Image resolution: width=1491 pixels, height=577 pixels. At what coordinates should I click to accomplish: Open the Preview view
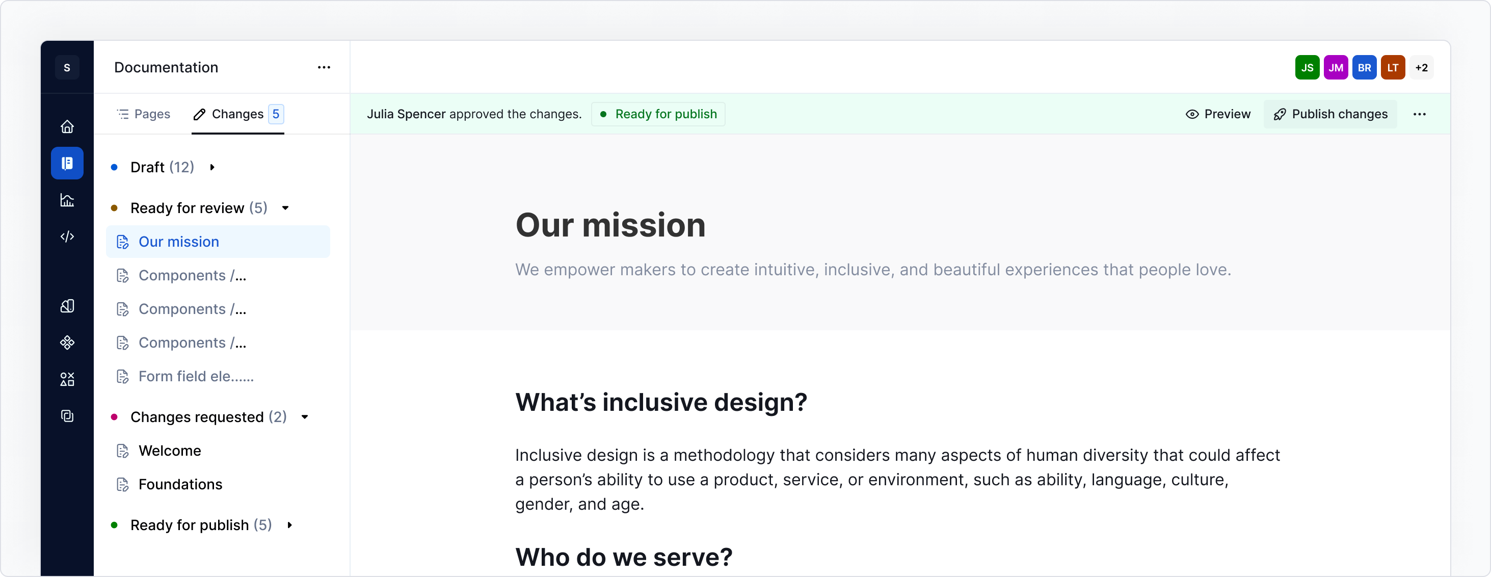click(1218, 114)
